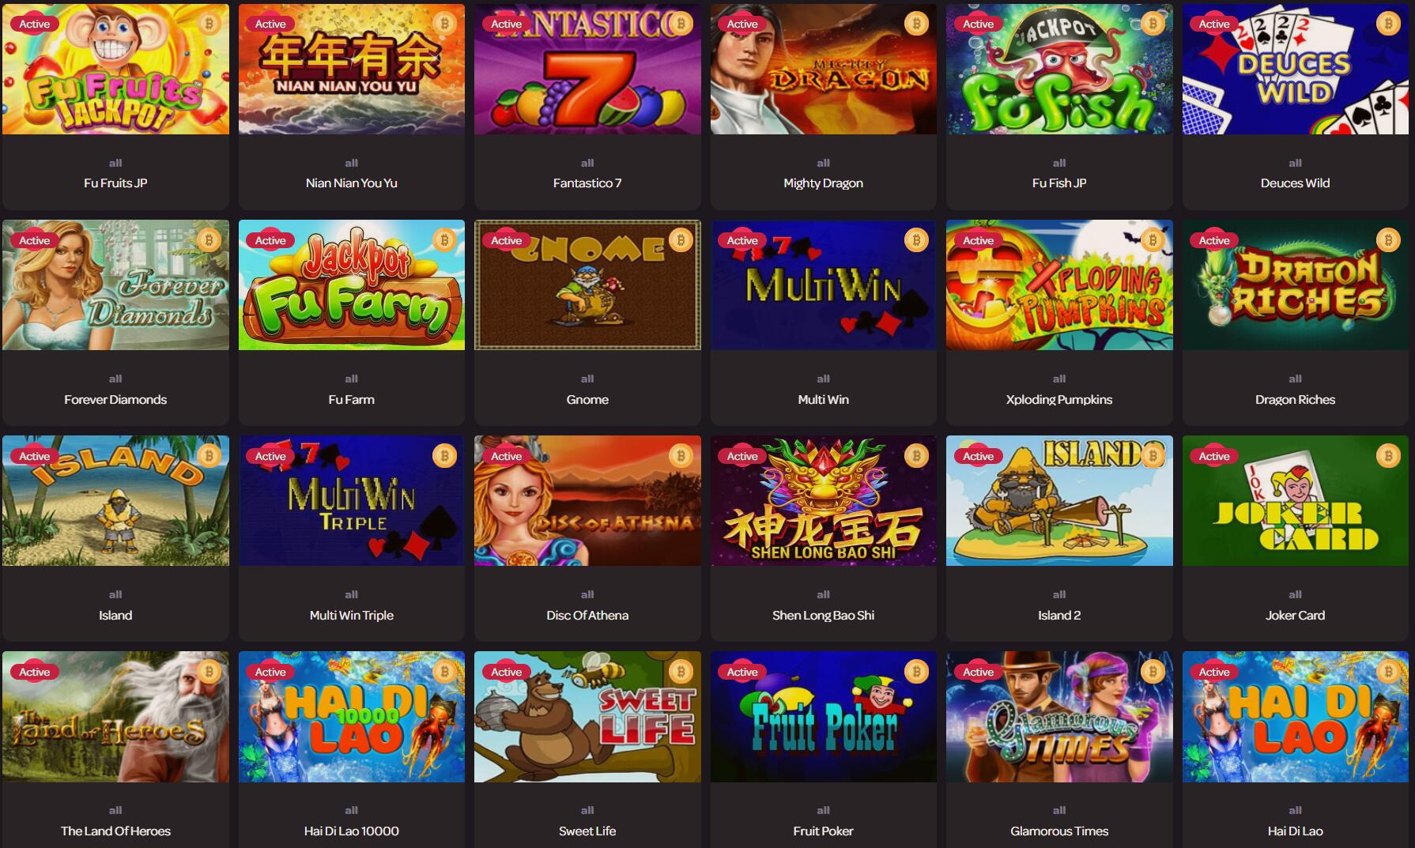
Task: Click the Bitcoin icon on Fruit Poker
Action: pos(916,672)
